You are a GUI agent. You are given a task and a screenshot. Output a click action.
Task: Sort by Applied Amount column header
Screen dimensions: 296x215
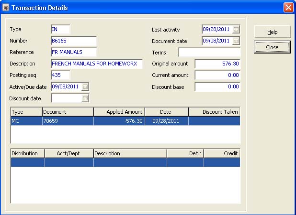(119, 112)
